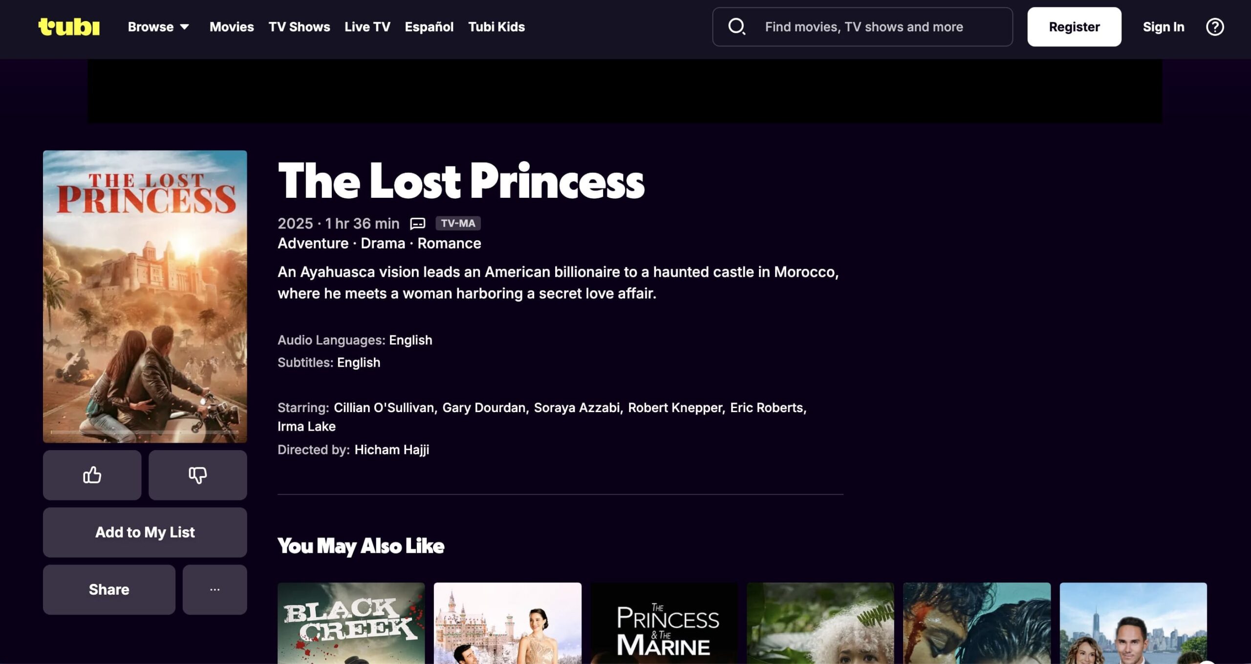Open the Movies menu item
Viewport: 1251px width, 664px height.
click(232, 27)
